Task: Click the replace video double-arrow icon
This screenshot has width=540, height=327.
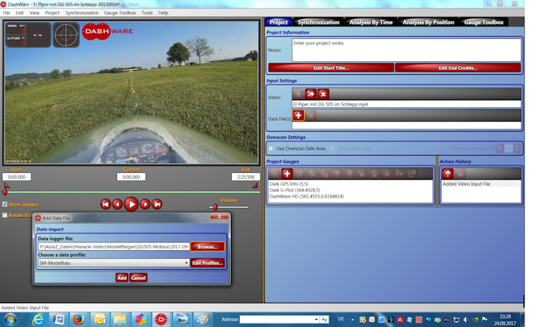Action: pyautogui.click(x=310, y=94)
